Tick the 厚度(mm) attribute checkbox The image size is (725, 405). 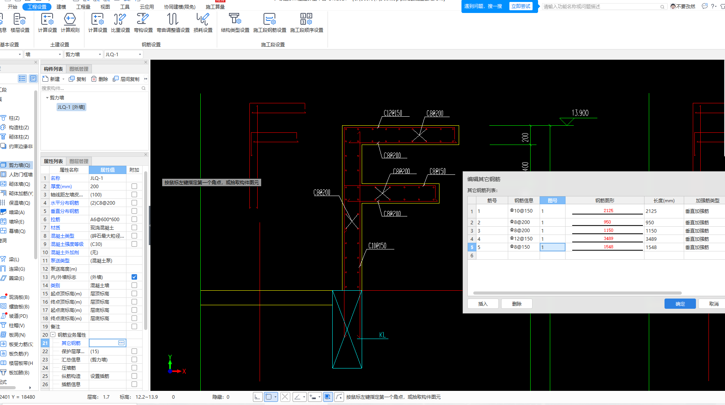point(134,186)
